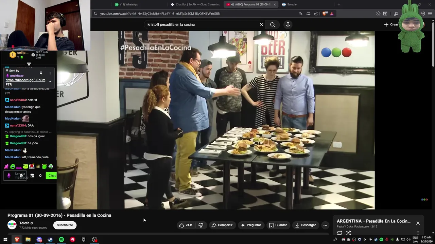Click MaoKsdun on 'uff, tremenda pinta'
The height and width of the screenshot is (244, 435).
point(13,157)
